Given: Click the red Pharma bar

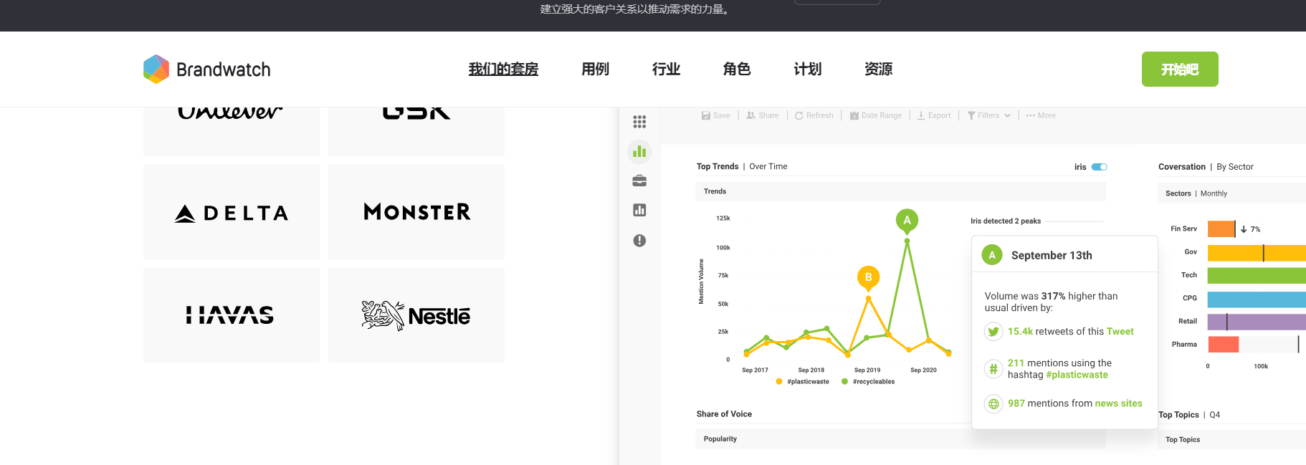Looking at the screenshot, I should (x=1223, y=345).
